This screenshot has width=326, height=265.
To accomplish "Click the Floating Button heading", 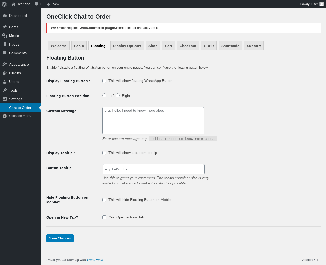I will coord(65,58).
